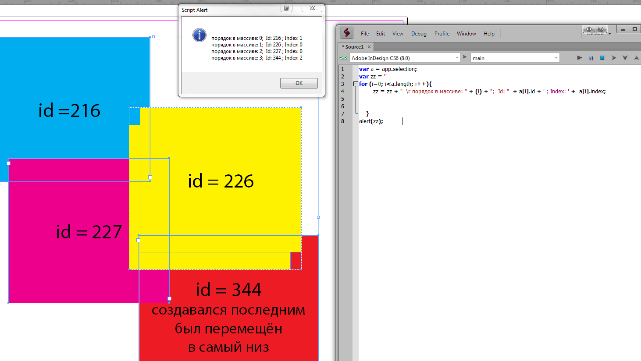
Task: Open the View menu
Action: tap(398, 34)
